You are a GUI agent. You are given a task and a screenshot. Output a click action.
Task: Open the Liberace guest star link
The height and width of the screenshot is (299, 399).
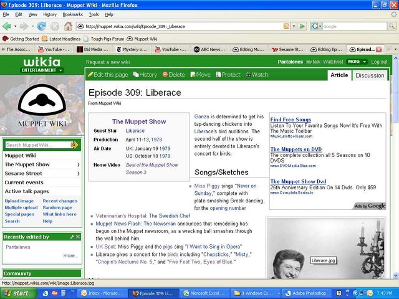135,131
